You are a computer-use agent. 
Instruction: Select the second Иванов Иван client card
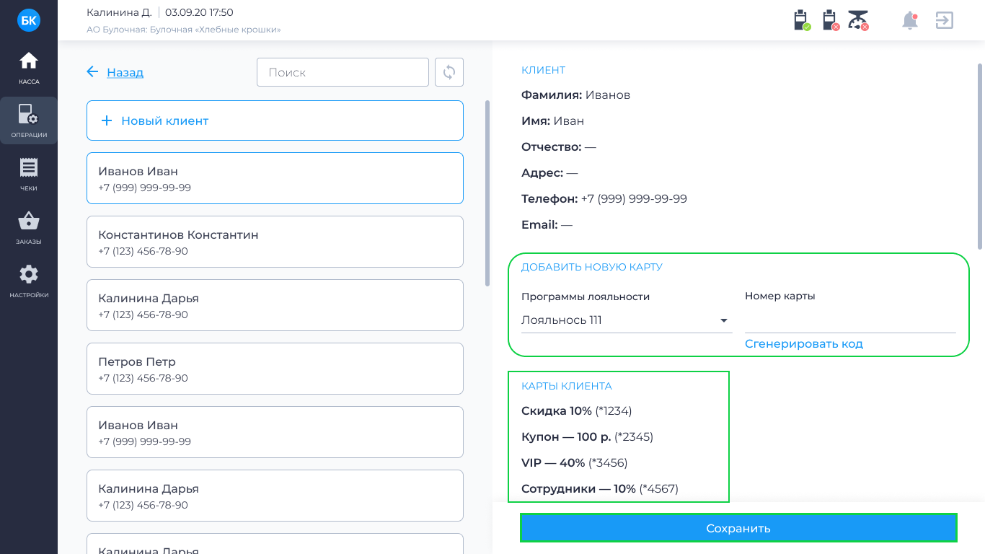pyautogui.click(x=275, y=432)
